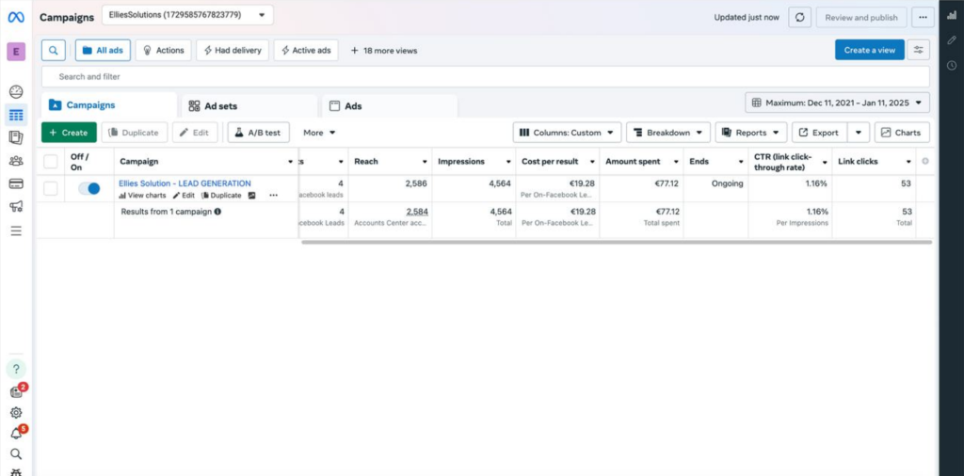This screenshot has width=964, height=476.
Task: Open the Columns: Custom dropdown
Action: (x=567, y=133)
